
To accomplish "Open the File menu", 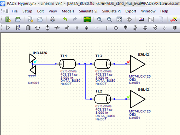I will [x=15, y=11].
